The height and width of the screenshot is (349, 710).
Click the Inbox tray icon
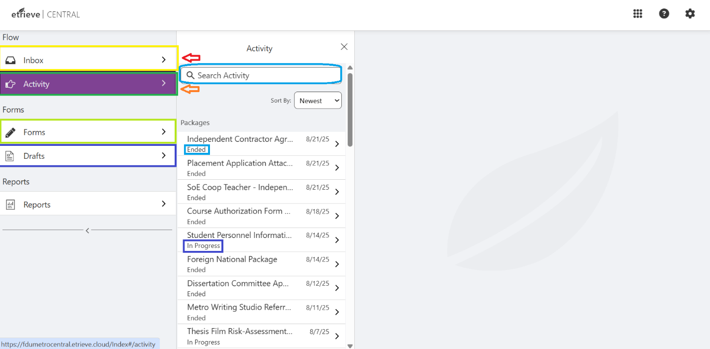(10, 60)
